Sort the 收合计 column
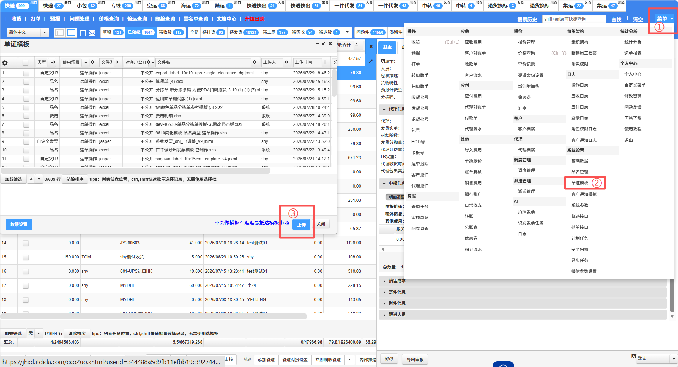 click(356, 45)
